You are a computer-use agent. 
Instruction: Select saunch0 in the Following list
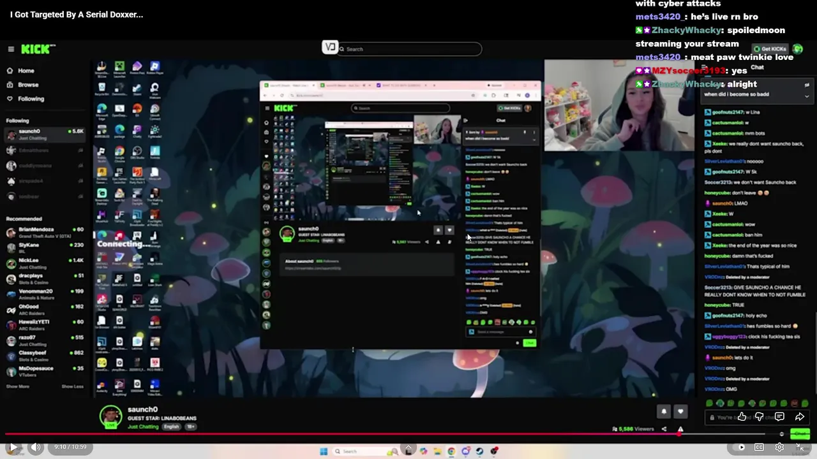[45, 134]
